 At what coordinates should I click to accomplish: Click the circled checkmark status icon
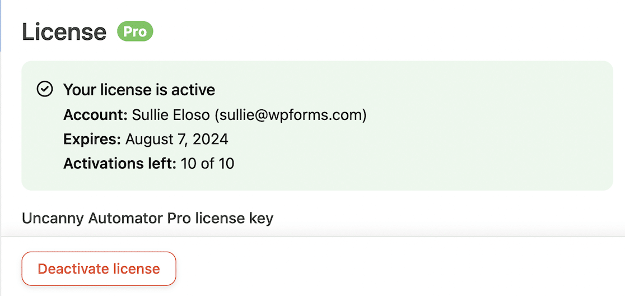coord(44,89)
